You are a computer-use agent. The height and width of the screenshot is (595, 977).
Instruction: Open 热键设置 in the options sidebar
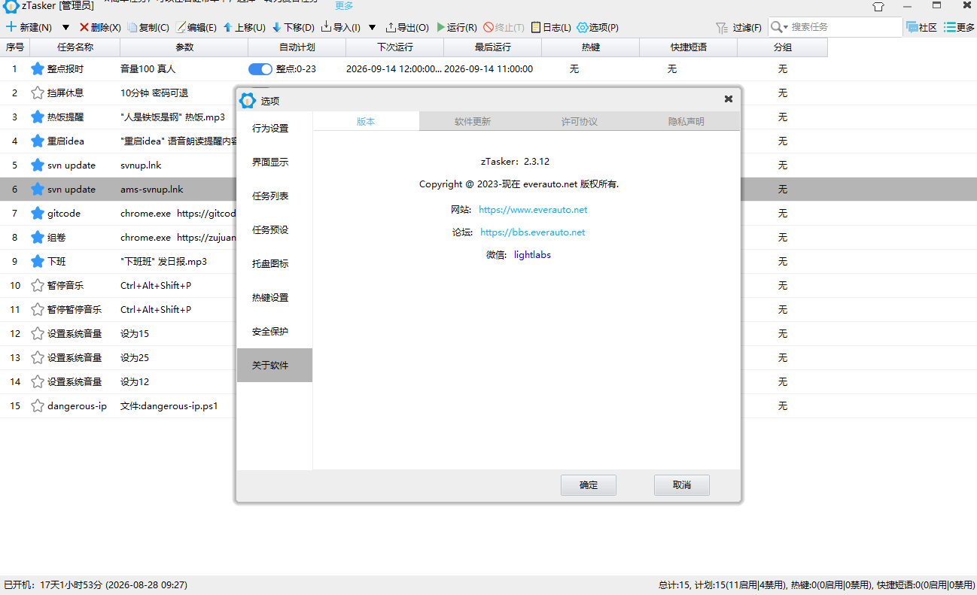[x=275, y=297]
